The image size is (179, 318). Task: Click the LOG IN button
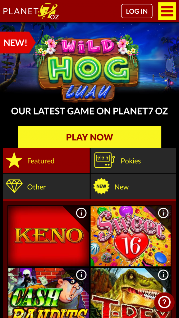tap(137, 11)
